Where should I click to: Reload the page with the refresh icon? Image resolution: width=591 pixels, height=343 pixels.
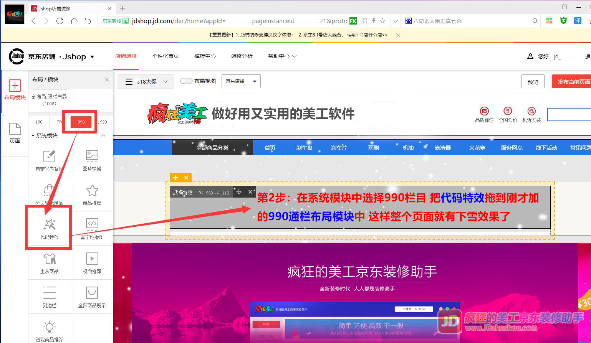(60, 21)
